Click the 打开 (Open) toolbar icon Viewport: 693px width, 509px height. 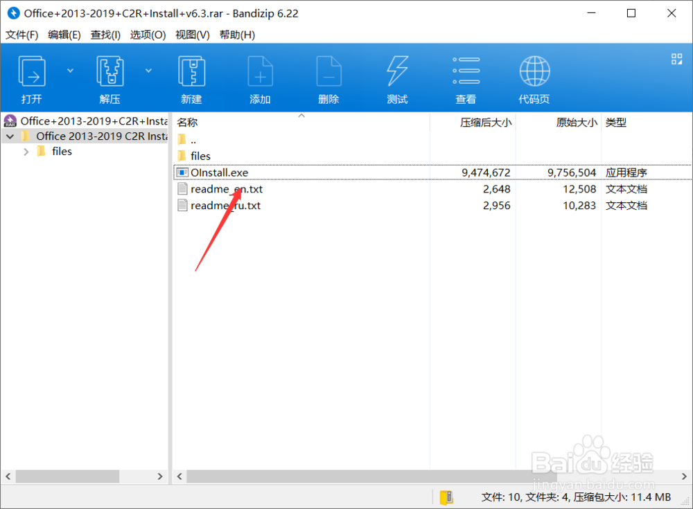[x=32, y=71]
